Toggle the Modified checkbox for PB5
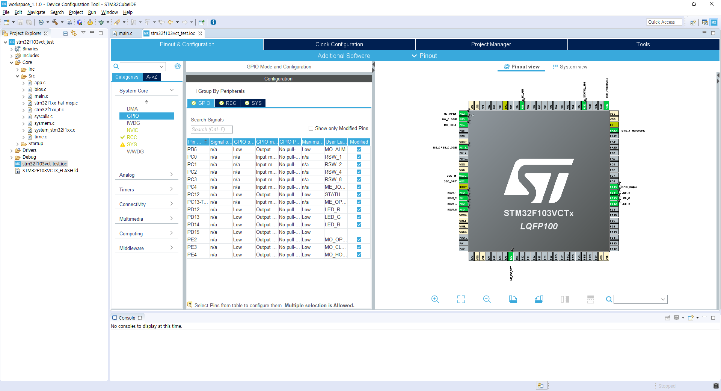721x391 pixels. (359, 149)
